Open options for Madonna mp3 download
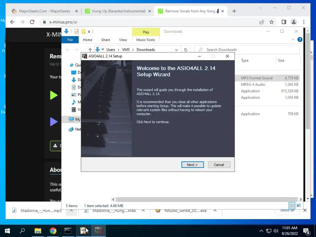 coord(71,210)
